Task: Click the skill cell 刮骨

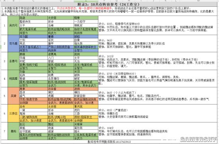Action: pyautogui.click(x=86, y=40)
